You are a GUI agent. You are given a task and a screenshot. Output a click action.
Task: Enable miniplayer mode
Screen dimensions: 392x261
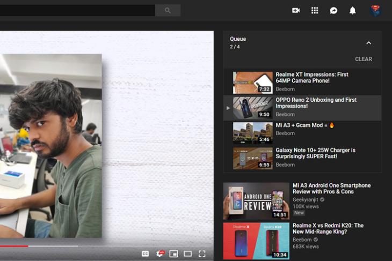click(x=174, y=253)
